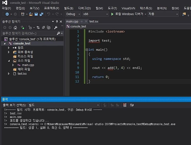Image resolution: width=191 pixels, height=145 pixels.
Task: Click the Save All toolbar icon
Action: [x=41, y=14]
